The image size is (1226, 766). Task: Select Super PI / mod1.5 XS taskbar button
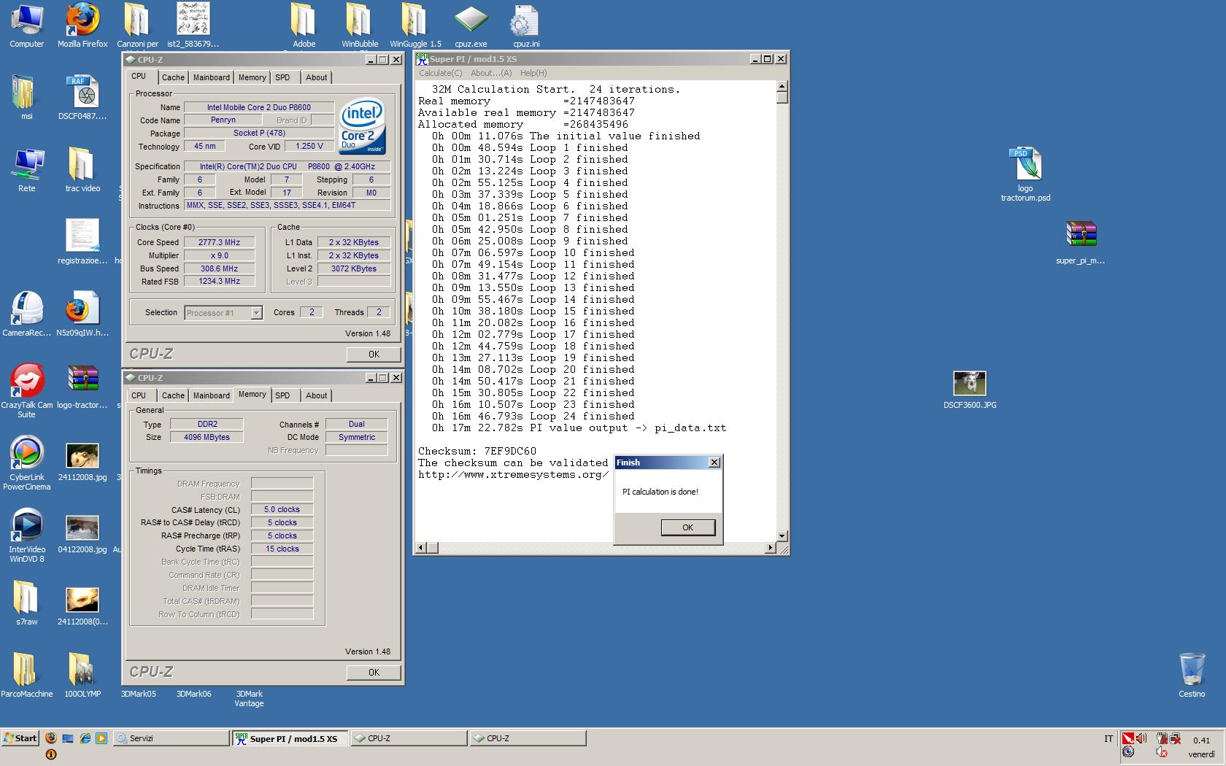(x=290, y=738)
